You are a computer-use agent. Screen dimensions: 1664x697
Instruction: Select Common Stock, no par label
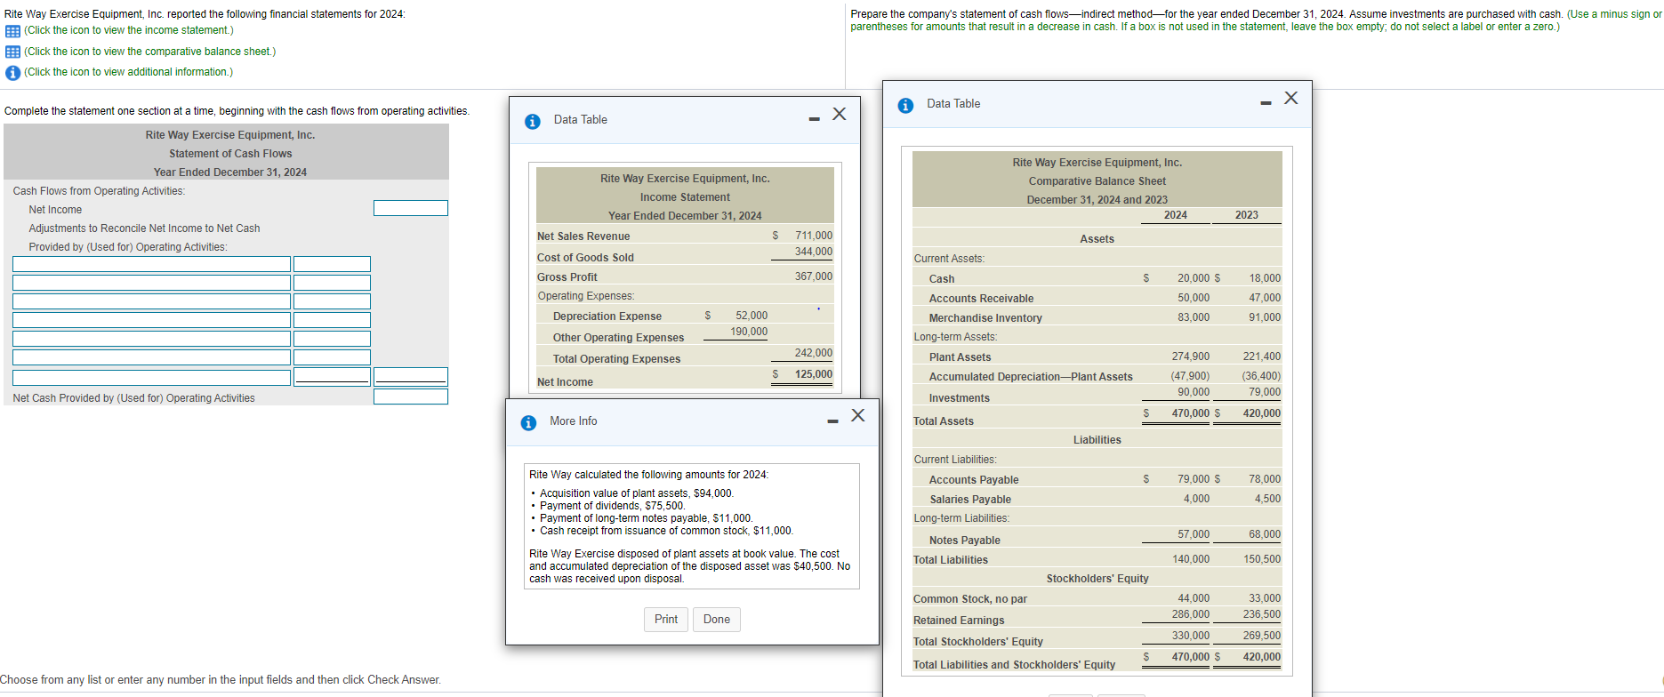[970, 599]
